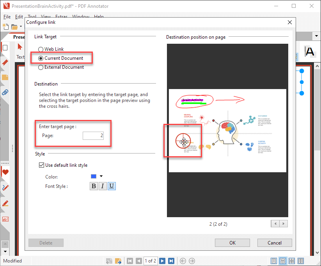This screenshot has height=266, width=321.
Task: Click the OK button
Action: tap(232, 243)
